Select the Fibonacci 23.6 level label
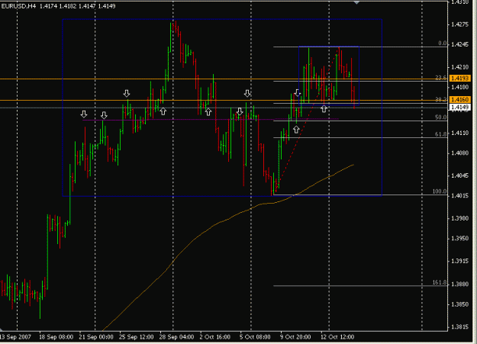This screenshot has height=344, width=477. (x=440, y=78)
